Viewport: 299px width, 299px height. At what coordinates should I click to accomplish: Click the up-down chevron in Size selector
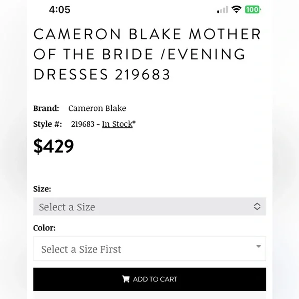coord(257,206)
